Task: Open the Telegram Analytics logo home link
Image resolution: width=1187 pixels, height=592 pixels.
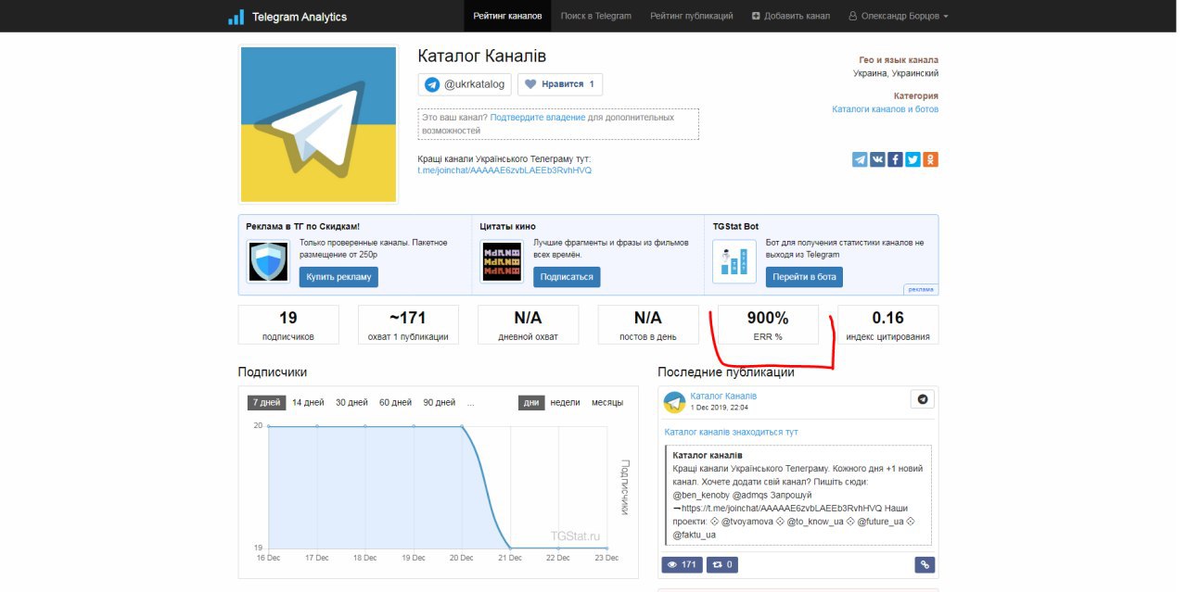Action: coord(287,17)
